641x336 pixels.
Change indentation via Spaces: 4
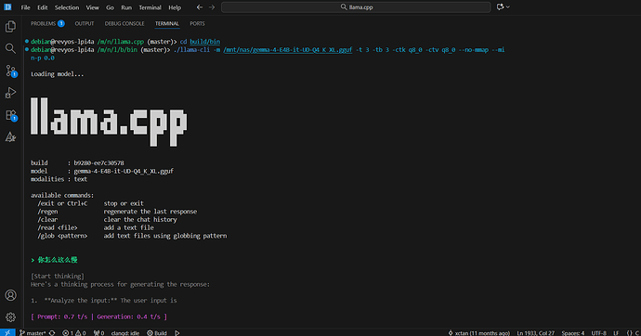[573, 332]
